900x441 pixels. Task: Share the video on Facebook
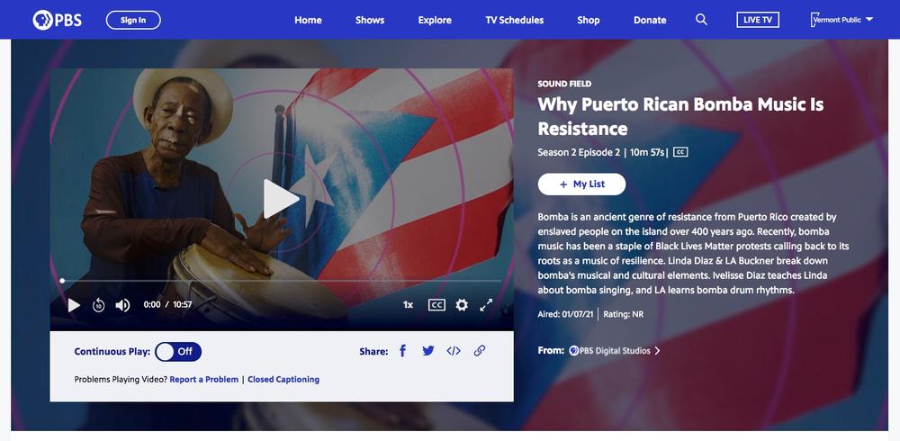click(403, 351)
